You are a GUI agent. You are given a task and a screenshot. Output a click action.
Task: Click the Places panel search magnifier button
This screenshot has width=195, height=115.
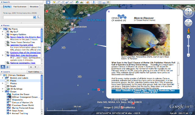3,67
